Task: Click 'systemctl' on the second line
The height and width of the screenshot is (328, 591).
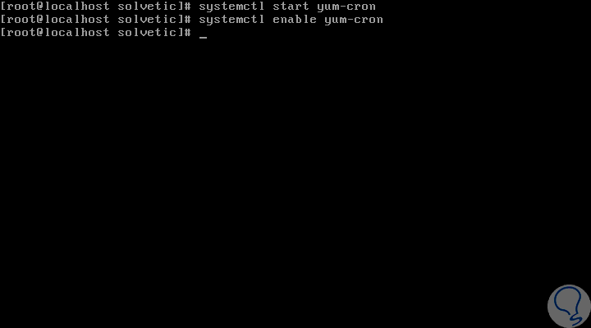Action: pyautogui.click(x=231, y=20)
